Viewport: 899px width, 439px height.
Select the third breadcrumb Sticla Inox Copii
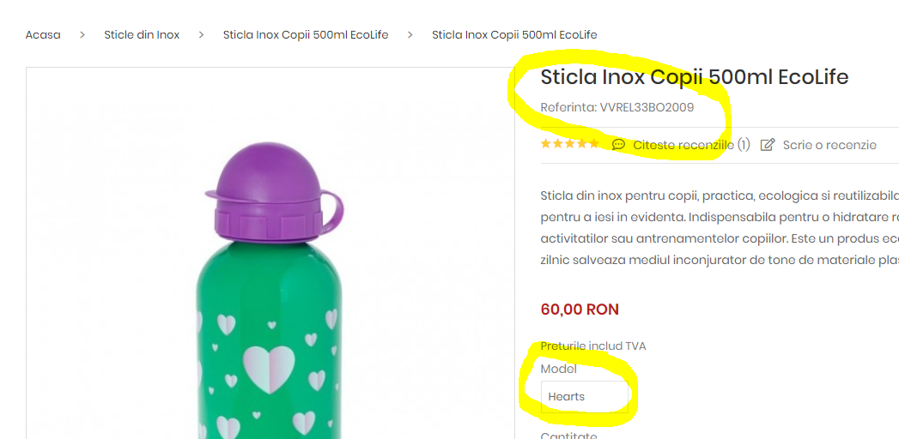305,35
